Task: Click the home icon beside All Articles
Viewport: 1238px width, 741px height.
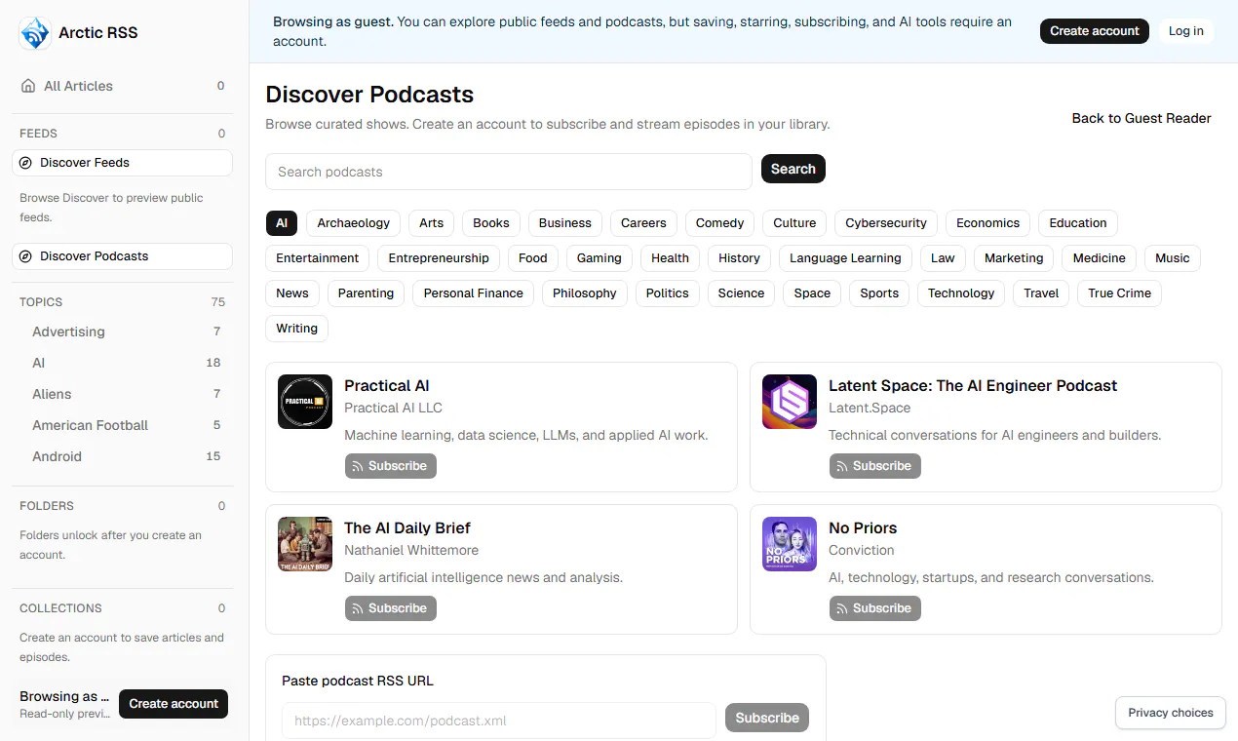Action: (x=28, y=86)
